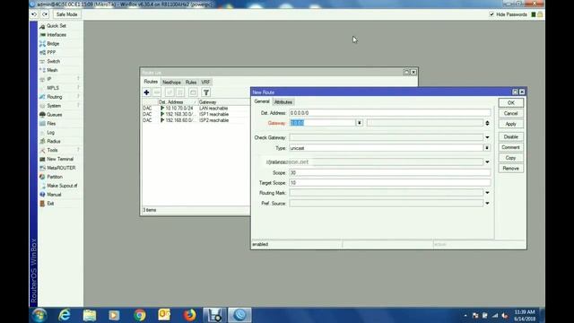Open the Radius section
Image resolution: width=574 pixels, height=323 pixels.
click(54, 142)
